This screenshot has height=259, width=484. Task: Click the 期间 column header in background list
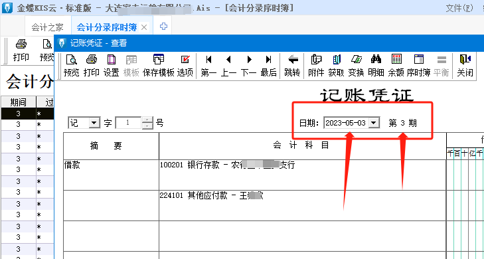[18, 102]
